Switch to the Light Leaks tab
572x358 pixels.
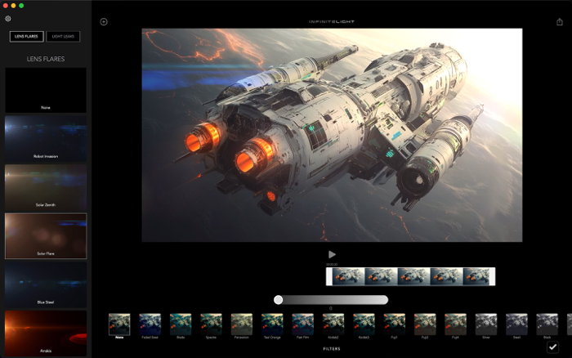(63, 37)
